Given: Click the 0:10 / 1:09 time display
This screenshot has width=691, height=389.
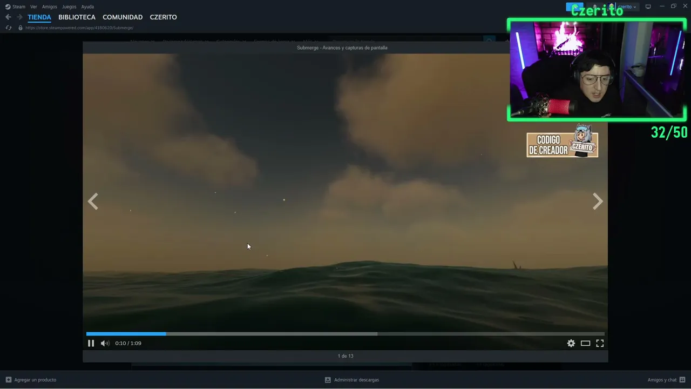Looking at the screenshot, I should [x=128, y=343].
